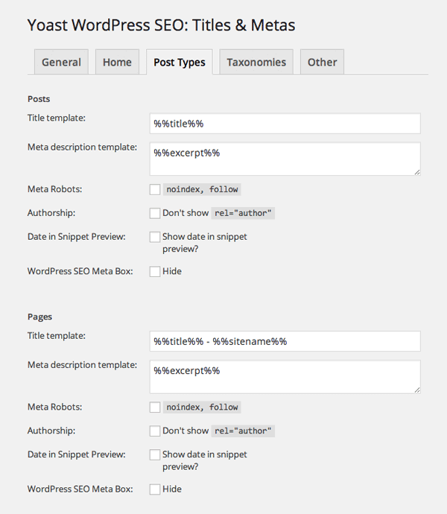Click the Posts "Date in Snippet Preview:" label
The width and height of the screenshot is (447, 514).
click(77, 237)
